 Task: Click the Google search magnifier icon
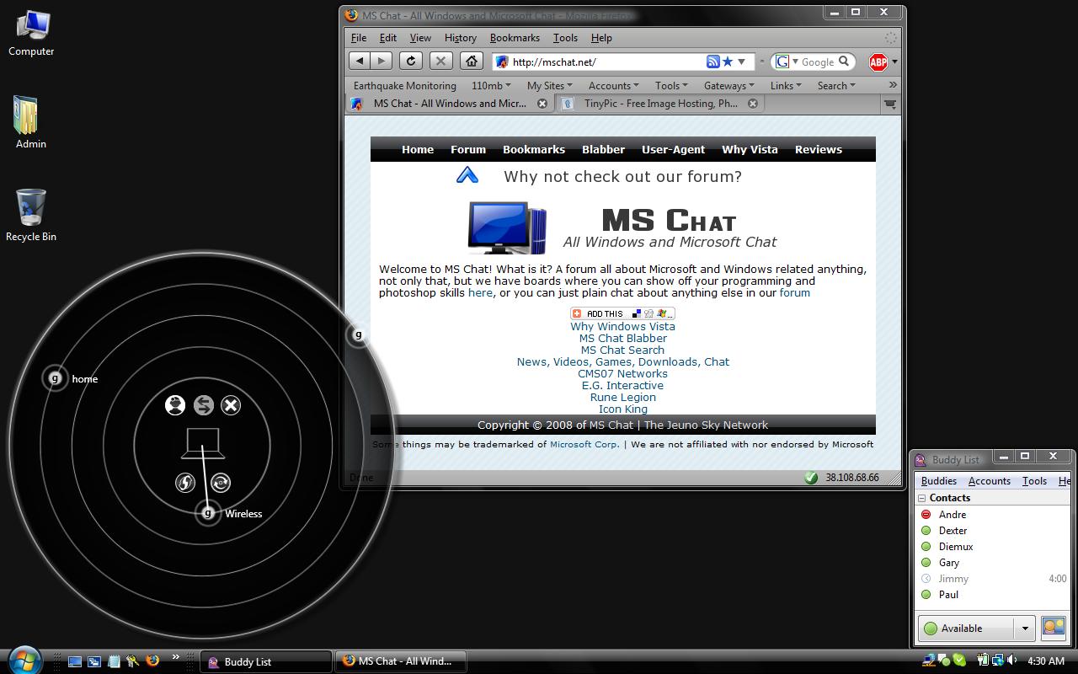click(x=844, y=61)
